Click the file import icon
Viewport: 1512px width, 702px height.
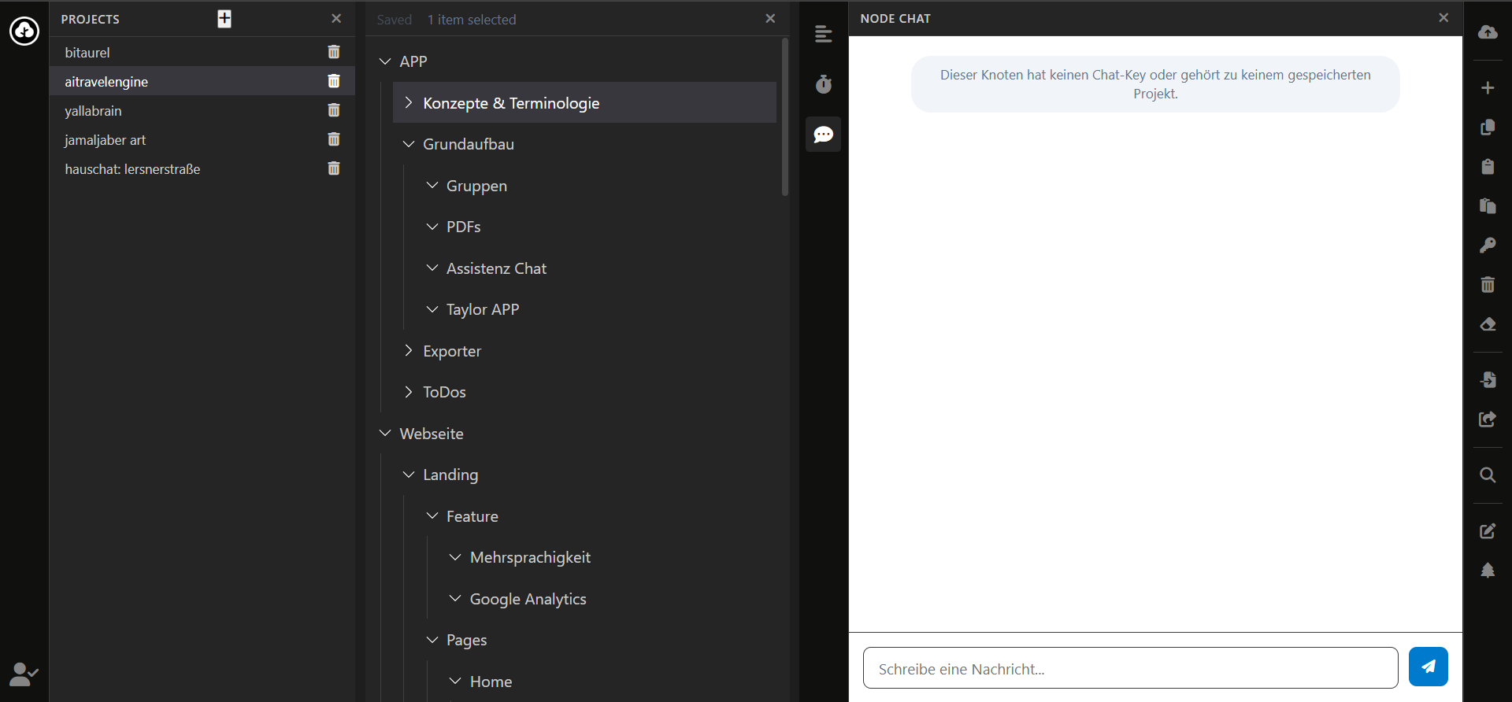[x=1487, y=380]
